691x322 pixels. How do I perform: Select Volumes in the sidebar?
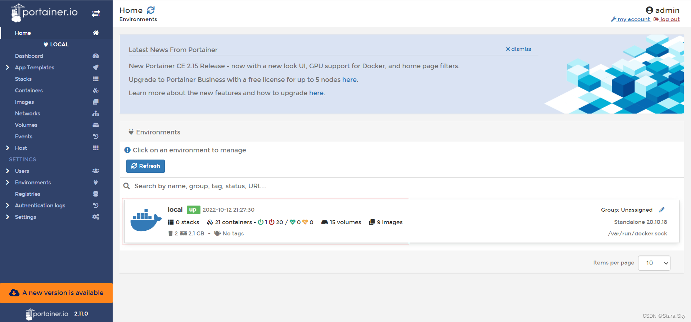click(x=26, y=125)
